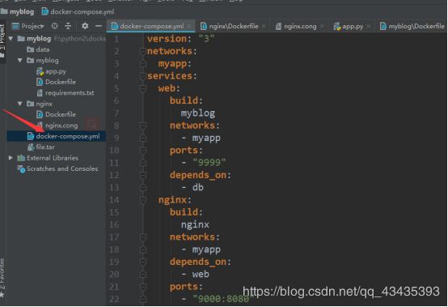Click the file.tar archive icon in tree
This screenshot has height=307, width=448.
pyautogui.click(x=31, y=147)
